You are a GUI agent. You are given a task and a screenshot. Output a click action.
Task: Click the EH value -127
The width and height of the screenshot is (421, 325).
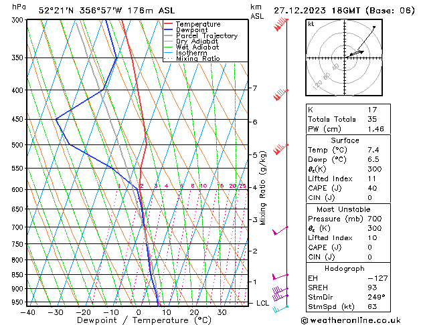click(x=377, y=278)
